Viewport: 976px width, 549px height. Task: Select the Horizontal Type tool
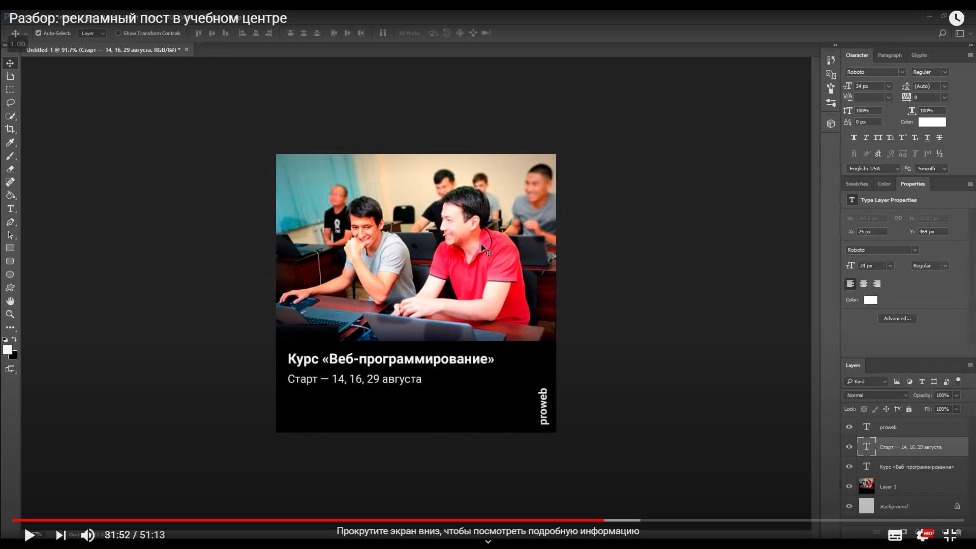tap(10, 209)
